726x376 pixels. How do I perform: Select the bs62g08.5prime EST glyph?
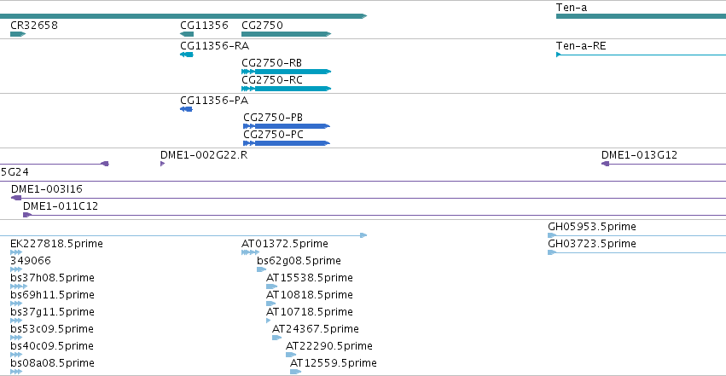[262, 269]
